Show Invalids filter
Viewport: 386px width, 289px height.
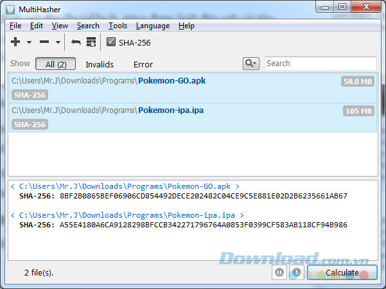(100, 64)
